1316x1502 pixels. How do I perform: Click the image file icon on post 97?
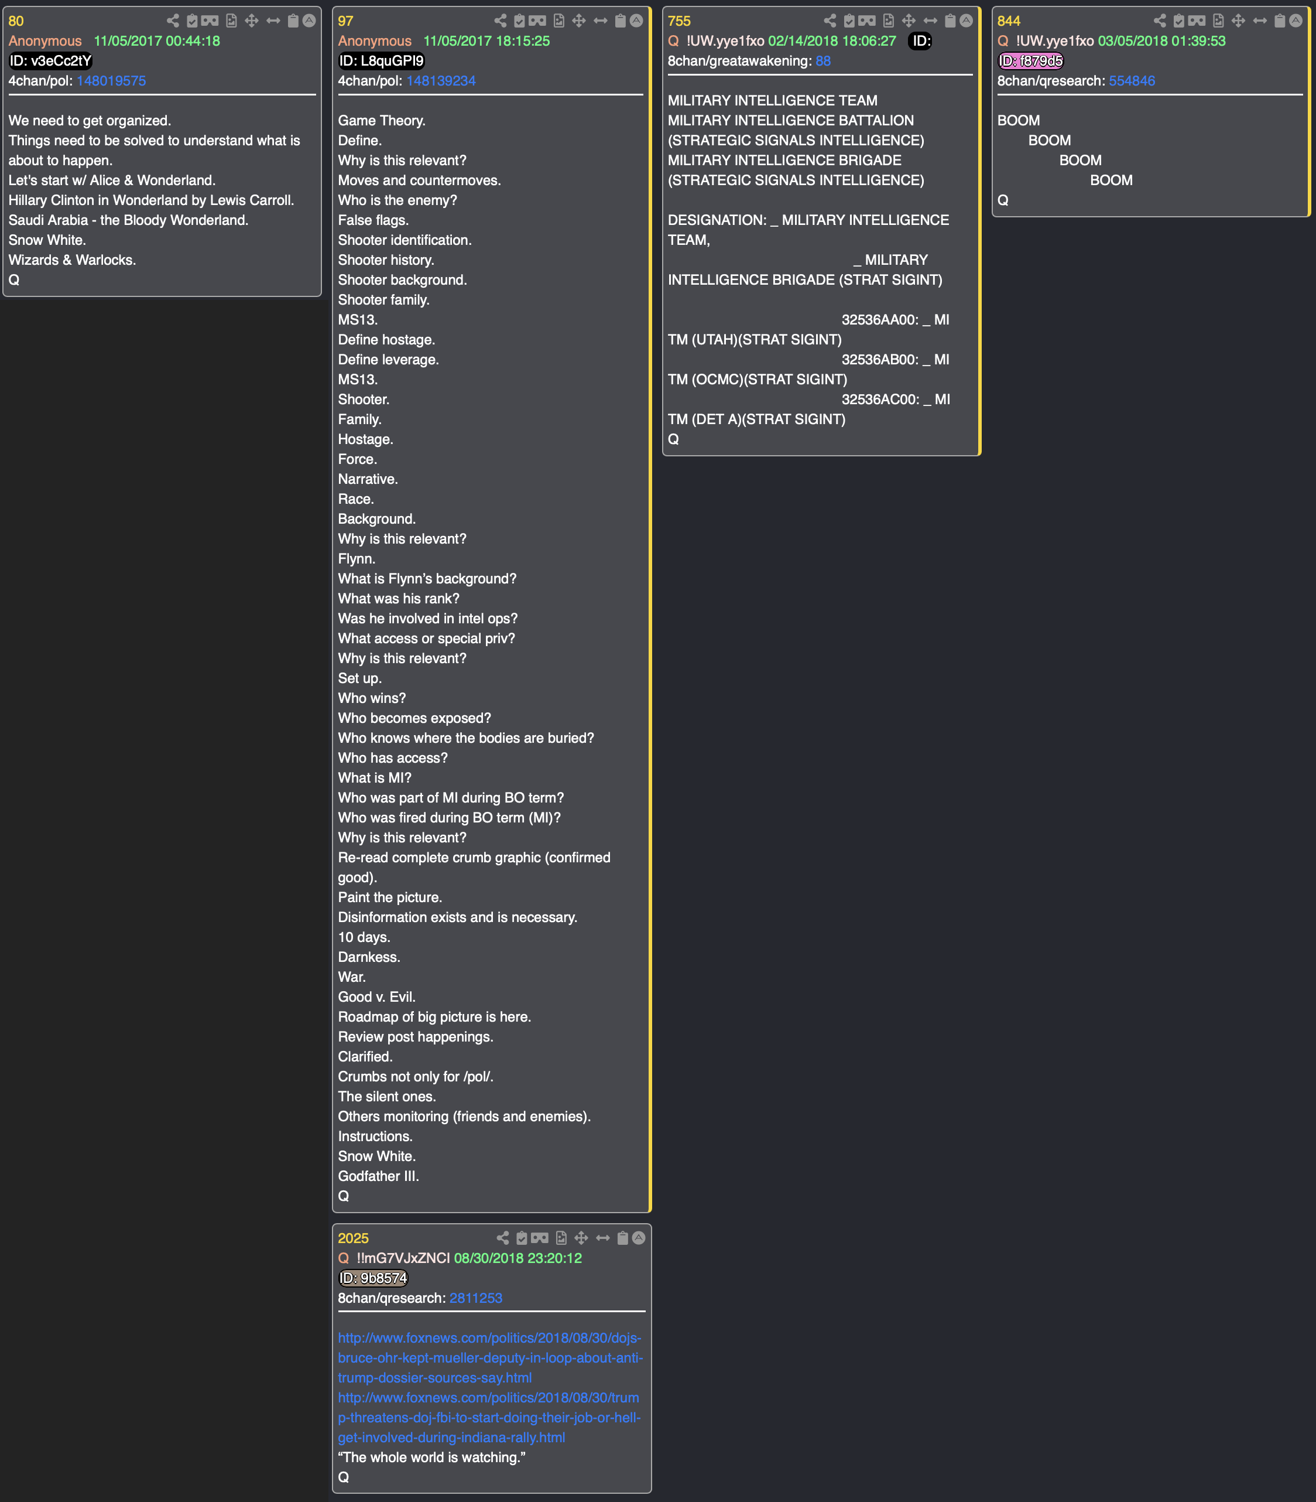(x=559, y=21)
